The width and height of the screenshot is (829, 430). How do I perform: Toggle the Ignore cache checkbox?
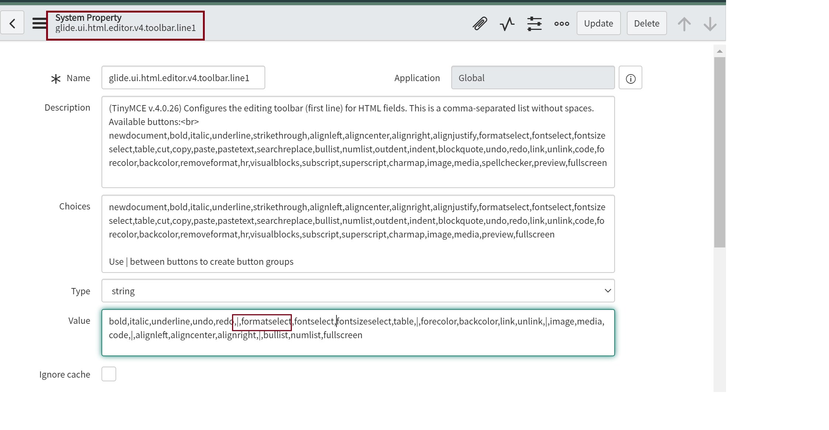tap(109, 374)
